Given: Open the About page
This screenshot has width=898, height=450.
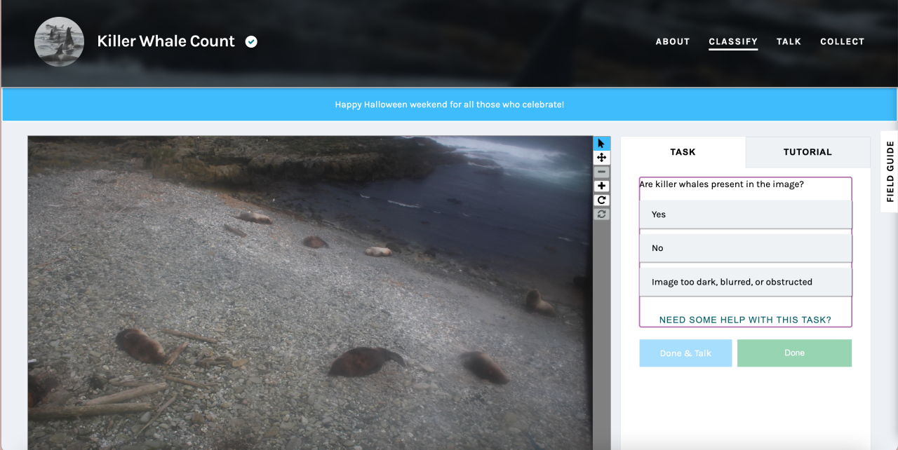Looking at the screenshot, I should coord(673,41).
